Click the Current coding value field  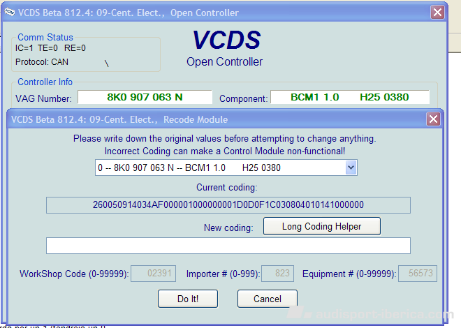[x=228, y=205]
